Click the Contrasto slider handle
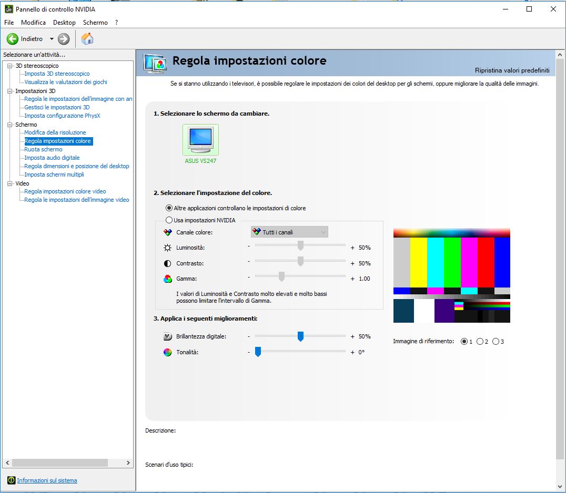The height and width of the screenshot is (493, 566). point(300,261)
